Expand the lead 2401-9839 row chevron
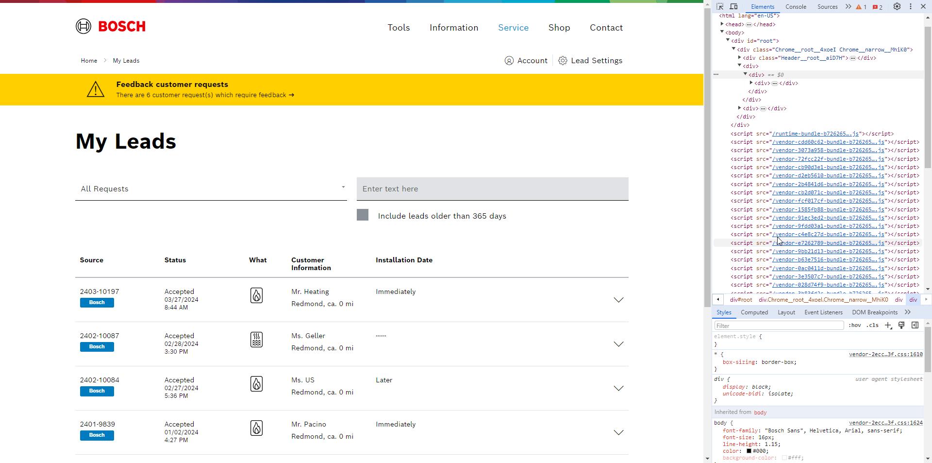 [x=618, y=433]
